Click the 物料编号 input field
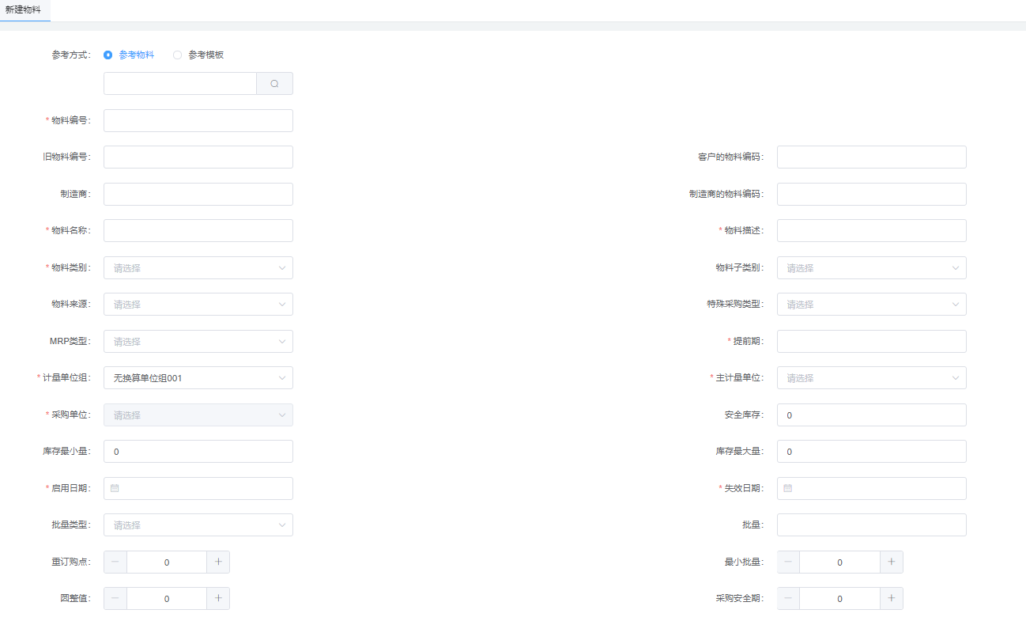This screenshot has height=621, width=1026. [x=198, y=121]
